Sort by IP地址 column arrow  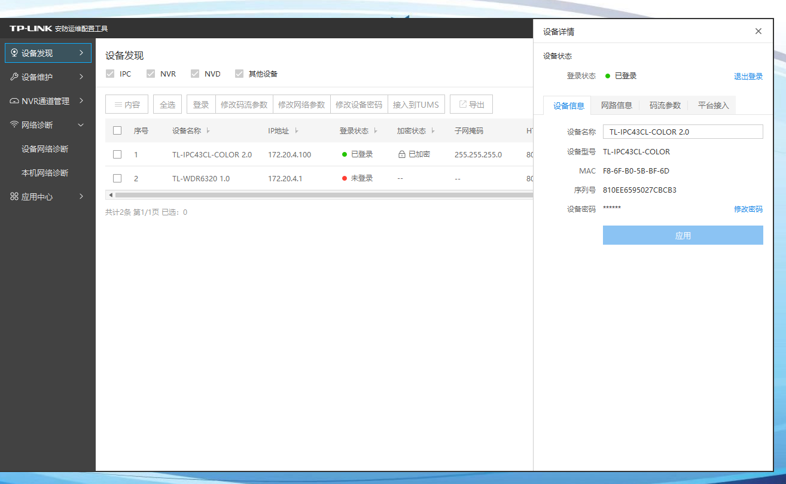pos(297,130)
